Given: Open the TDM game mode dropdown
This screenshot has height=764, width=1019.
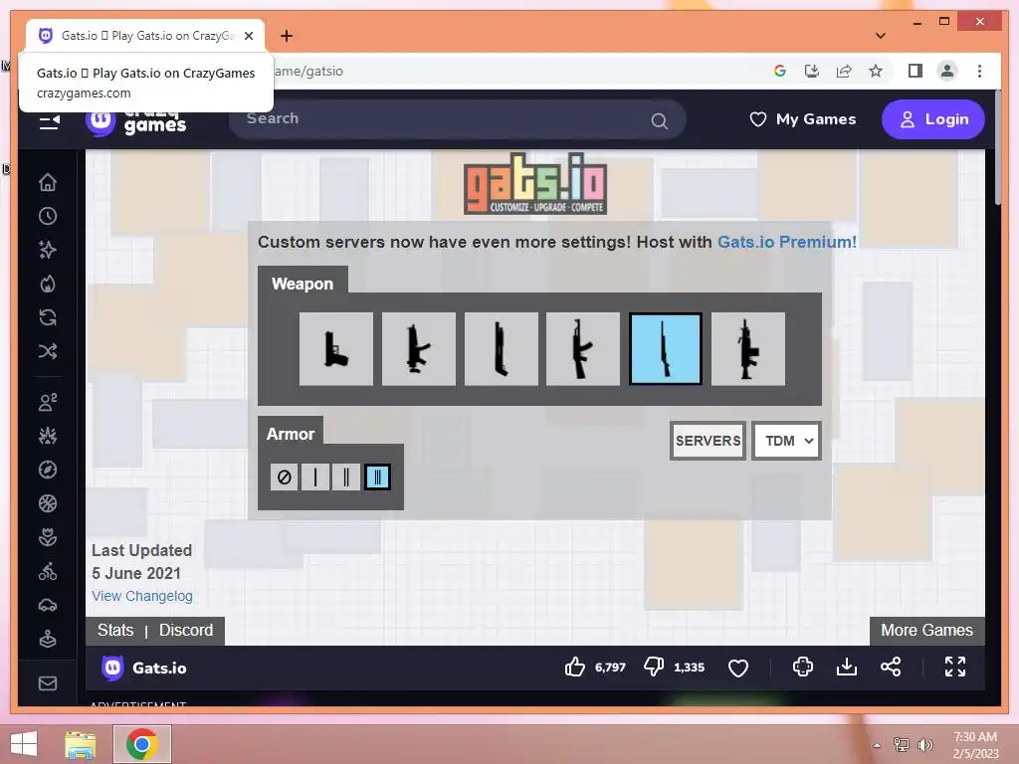Looking at the screenshot, I should [787, 441].
